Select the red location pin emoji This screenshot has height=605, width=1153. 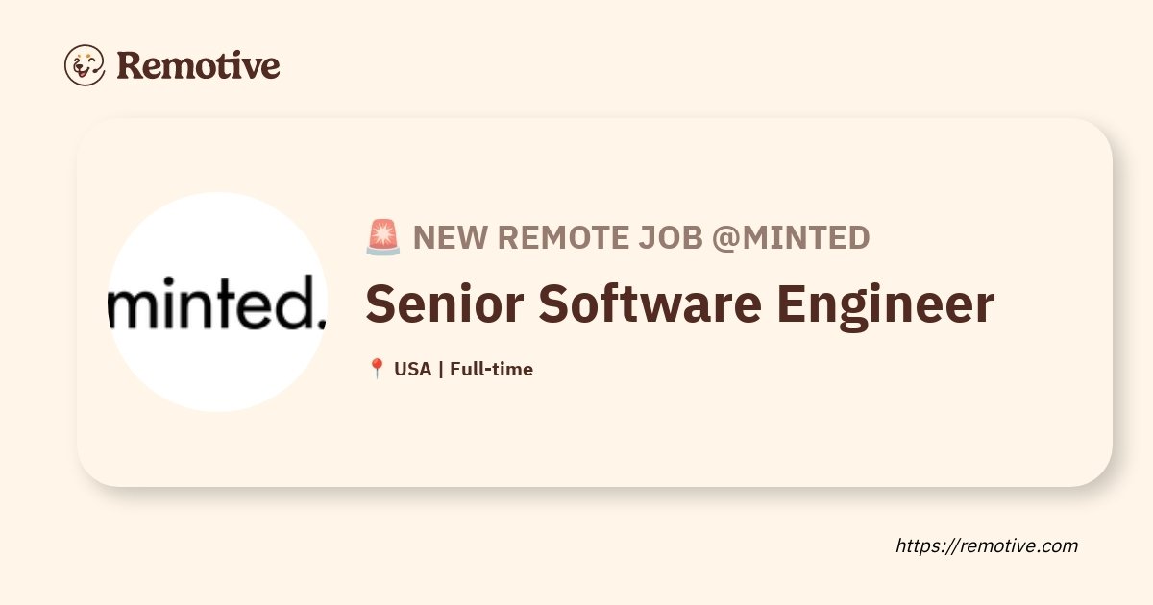377,369
